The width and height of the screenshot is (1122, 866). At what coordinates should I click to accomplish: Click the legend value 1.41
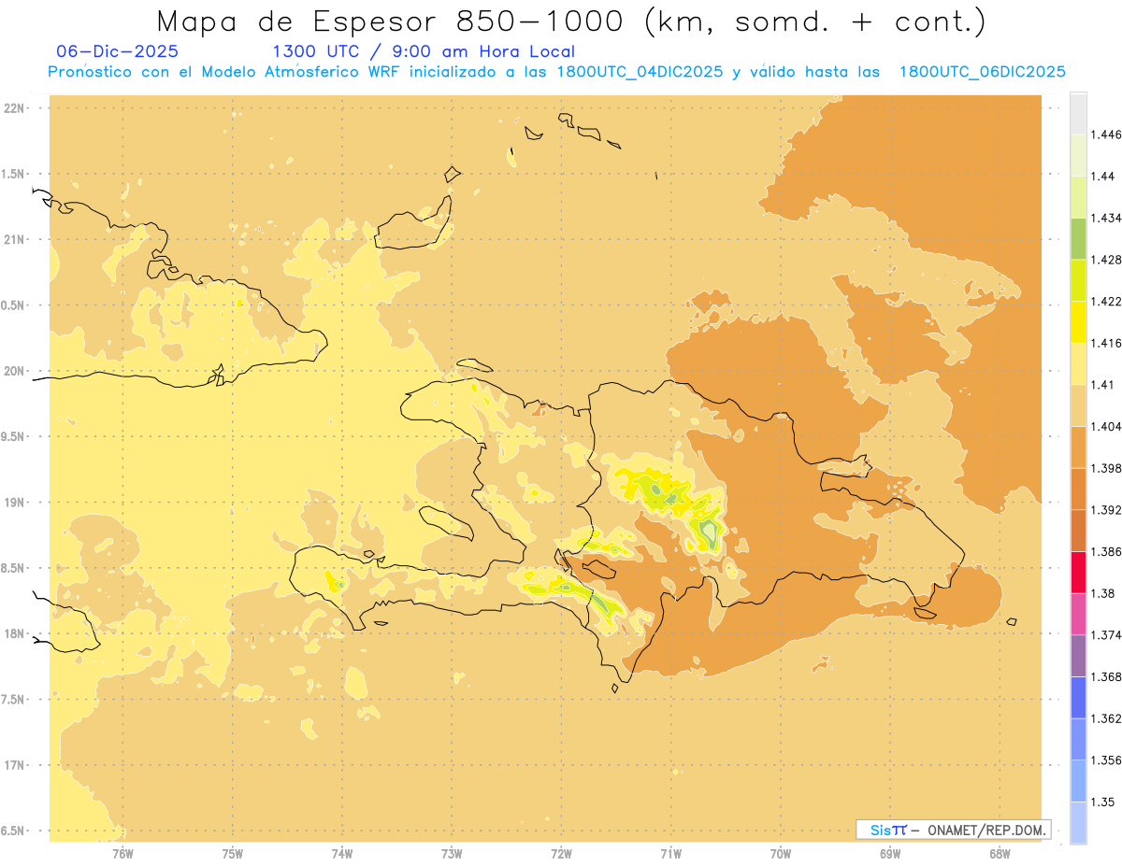pyautogui.click(x=1103, y=385)
